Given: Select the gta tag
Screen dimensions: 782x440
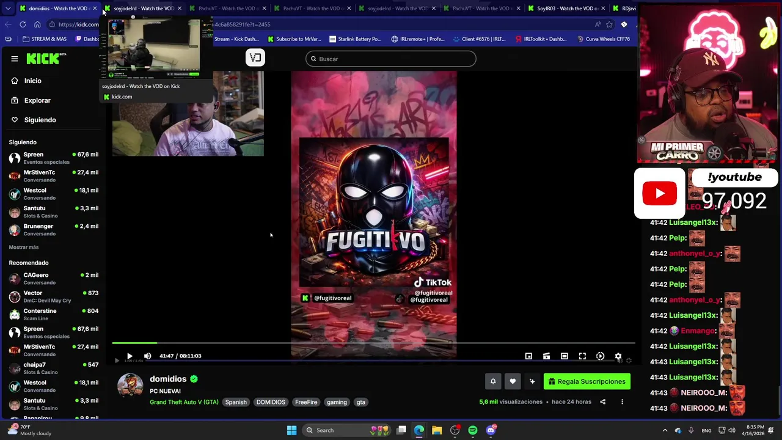Looking at the screenshot, I should tap(361, 402).
